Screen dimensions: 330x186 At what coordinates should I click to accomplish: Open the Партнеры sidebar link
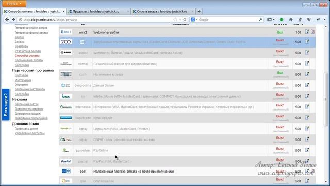[x=21, y=75]
